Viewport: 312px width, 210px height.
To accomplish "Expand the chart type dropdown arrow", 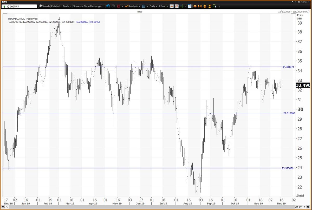I will pos(122,6).
